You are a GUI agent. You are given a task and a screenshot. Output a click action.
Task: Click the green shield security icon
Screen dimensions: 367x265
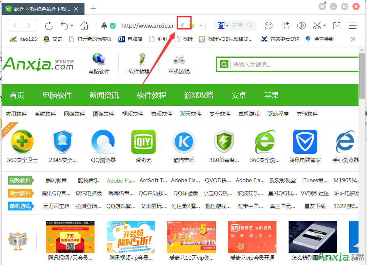pyautogui.click(x=113, y=25)
